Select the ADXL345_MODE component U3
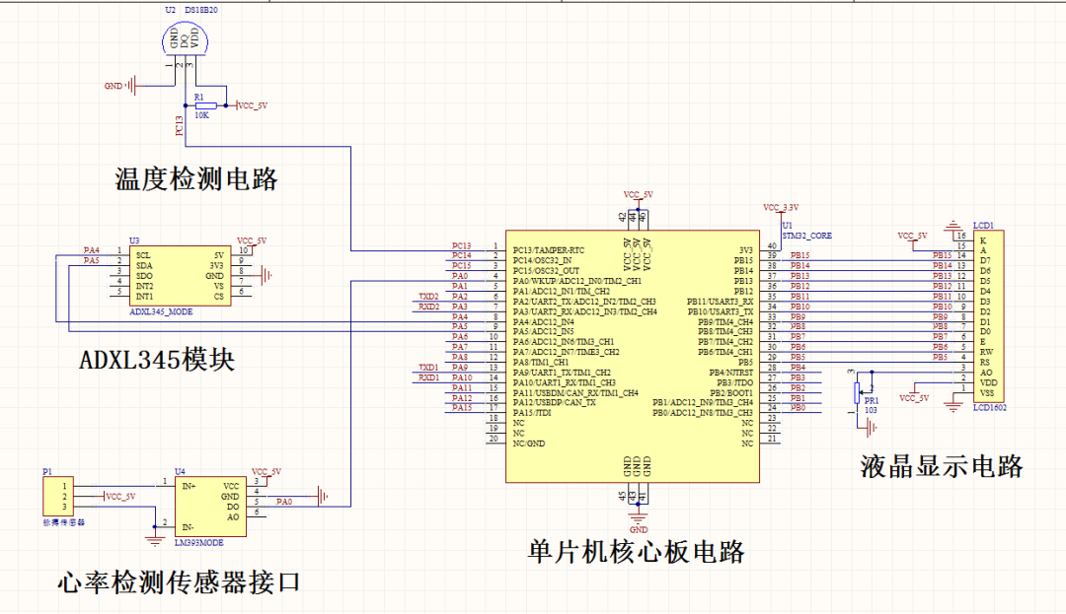Image resolution: width=1066 pixels, height=614 pixels. click(181, 278)
